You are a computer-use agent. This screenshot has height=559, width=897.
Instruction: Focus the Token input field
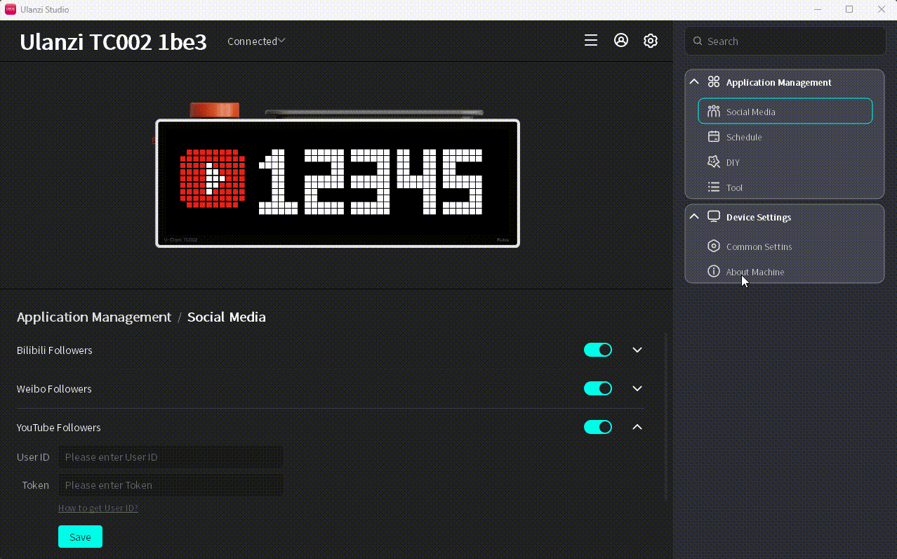point(171,485)
